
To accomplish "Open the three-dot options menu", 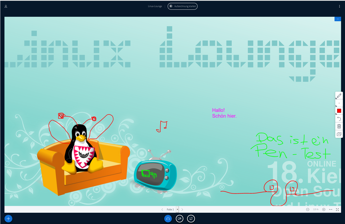I will click(339, 6).
